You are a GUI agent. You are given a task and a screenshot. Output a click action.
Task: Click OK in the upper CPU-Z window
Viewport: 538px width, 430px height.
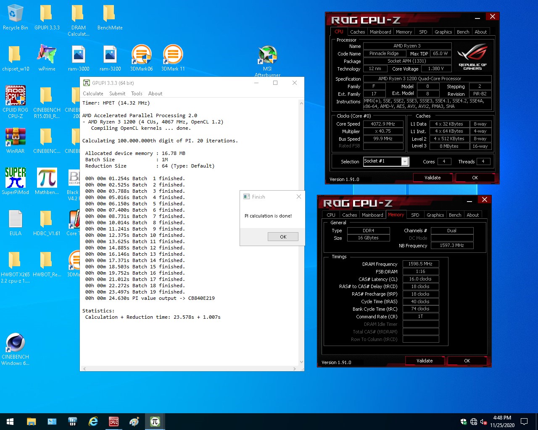[x=475, y=178]
